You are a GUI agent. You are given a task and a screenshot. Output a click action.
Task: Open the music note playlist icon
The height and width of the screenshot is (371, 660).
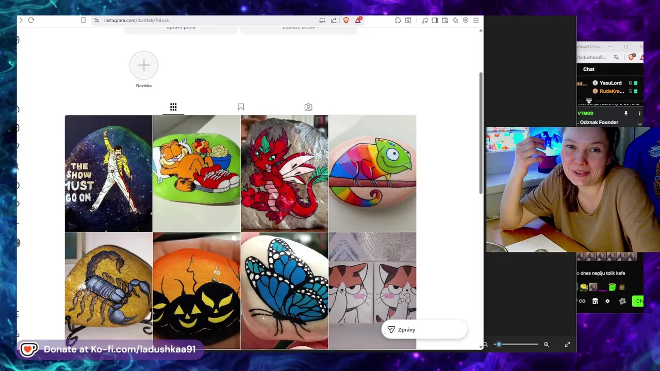pyautogui.click(x=424, y=20)
